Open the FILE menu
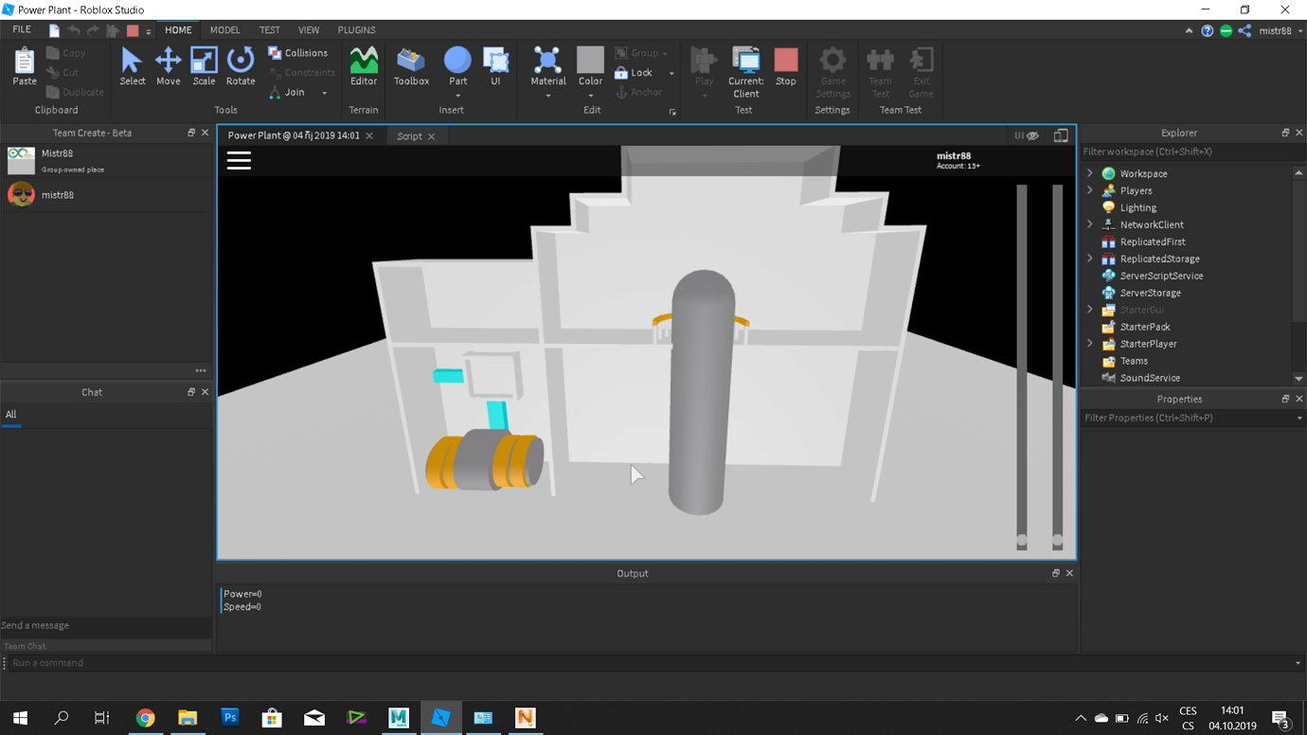The width and height of the screenshot is (1307, 735). click(22, 30)
